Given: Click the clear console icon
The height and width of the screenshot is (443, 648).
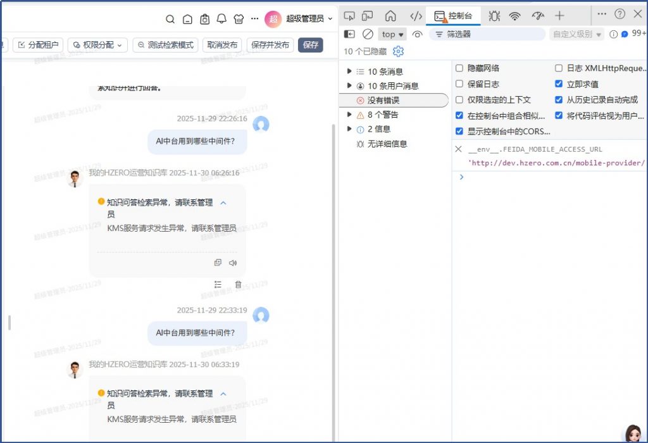Looking at the screenshot, I should (x=368, y=34).
